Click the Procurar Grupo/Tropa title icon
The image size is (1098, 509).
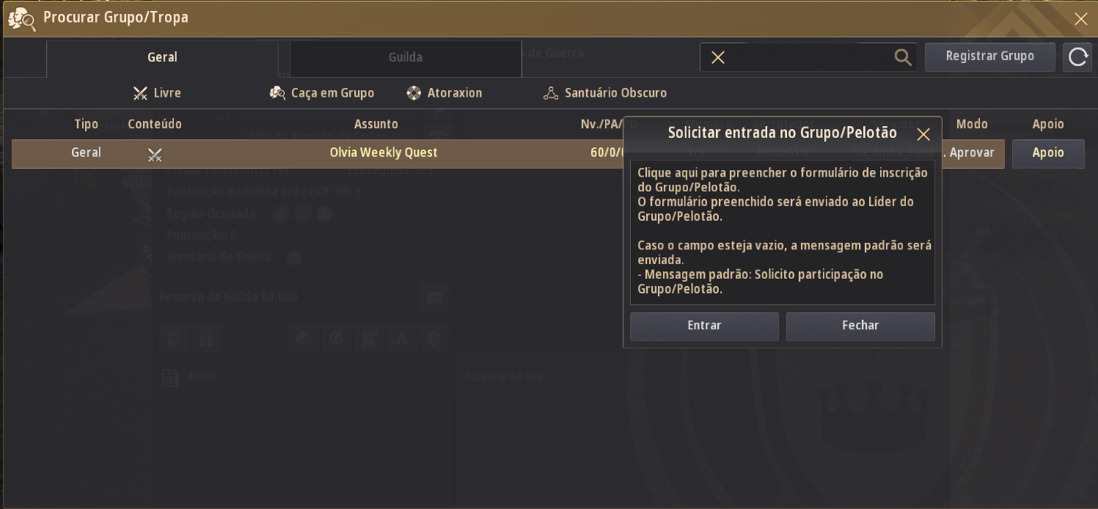coord(22,18)
